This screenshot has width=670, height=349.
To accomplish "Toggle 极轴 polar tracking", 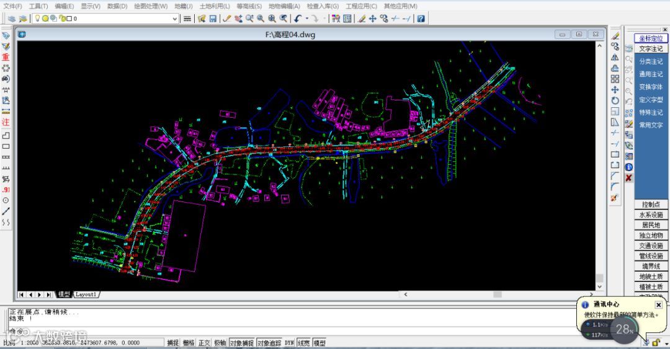I will click(x=220, y=343).
